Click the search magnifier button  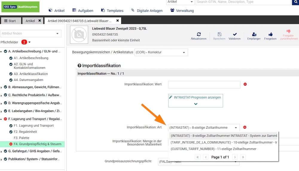295,2
